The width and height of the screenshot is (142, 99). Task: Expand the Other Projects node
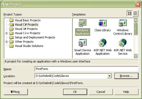tap(6, 42)
